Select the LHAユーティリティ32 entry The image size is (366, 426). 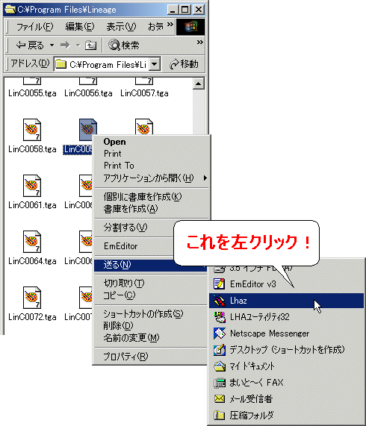(x=286, y=317)
